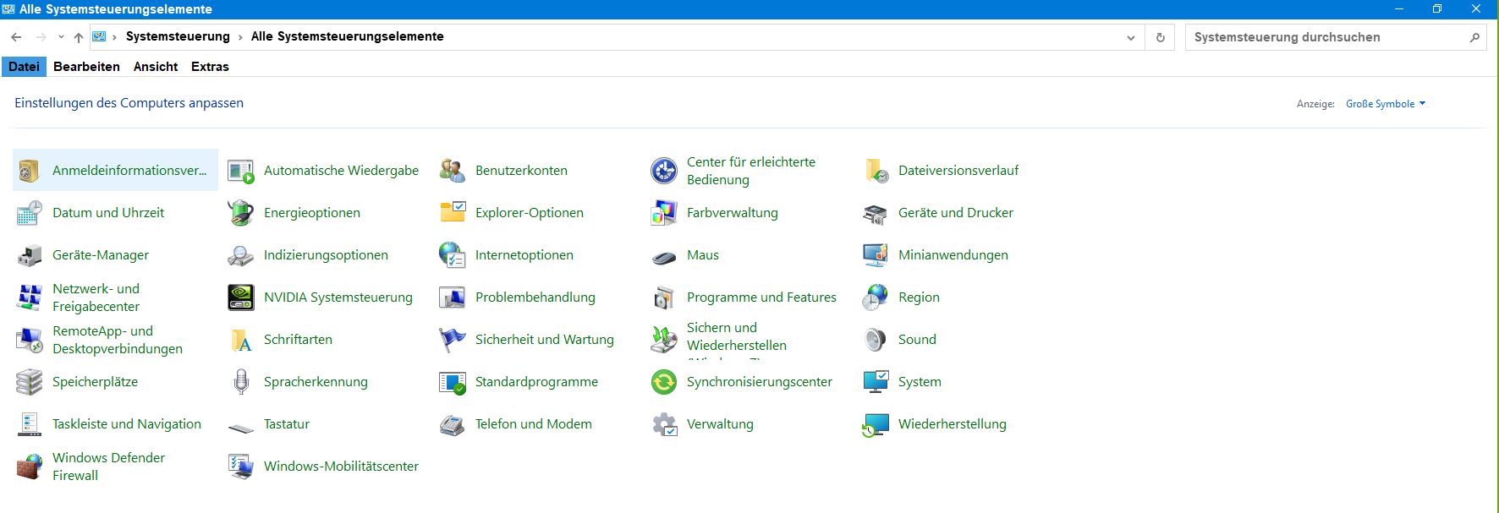Click the Internetoptionen globe icon
This screenshot has width=1499, height=513.
[452, 255]
